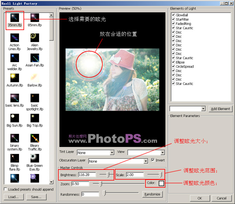This screenshot has width=235, height=204.
Task: Uncheck the Ellipse element checkbox
Action: tap(173, 62)
